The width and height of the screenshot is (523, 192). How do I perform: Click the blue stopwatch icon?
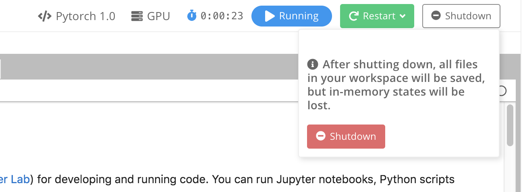[x=192, y=16]
